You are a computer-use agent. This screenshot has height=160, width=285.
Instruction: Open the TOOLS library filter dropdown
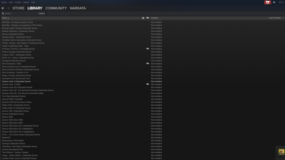[x=41, y=13]
